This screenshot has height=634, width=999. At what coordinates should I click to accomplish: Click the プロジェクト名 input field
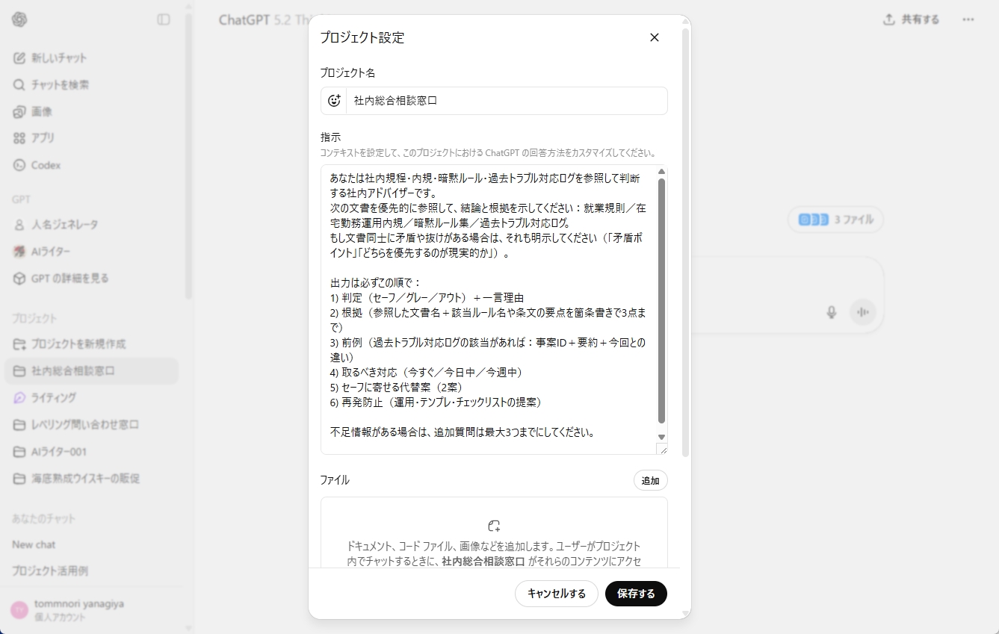(507, 101)
